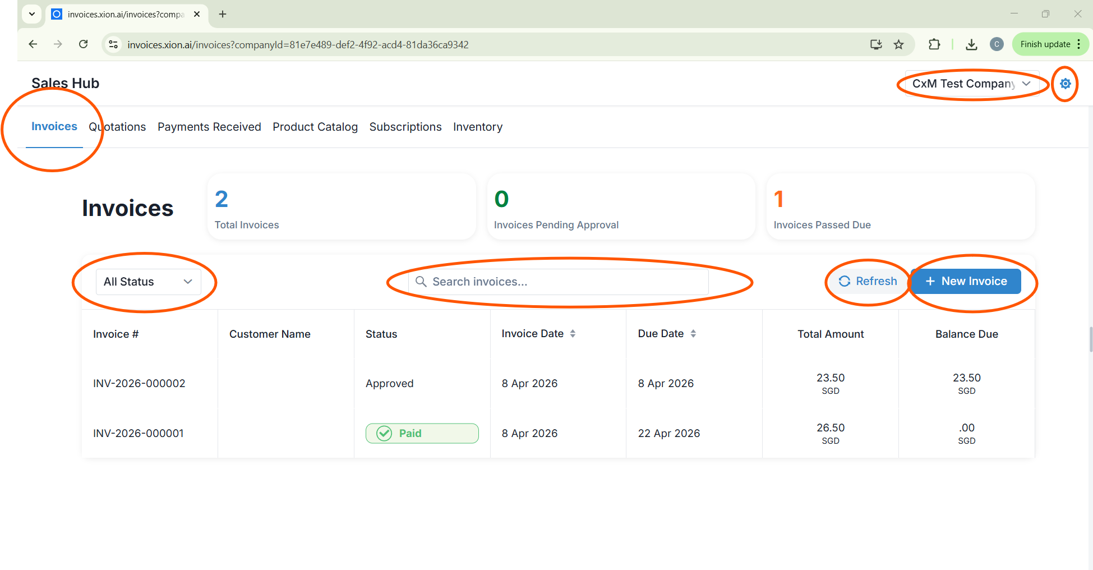This screenshot has height=570, width=1093.
Task: Open a new browser tab
Action: pyautogui.click(x=223, y=14)
